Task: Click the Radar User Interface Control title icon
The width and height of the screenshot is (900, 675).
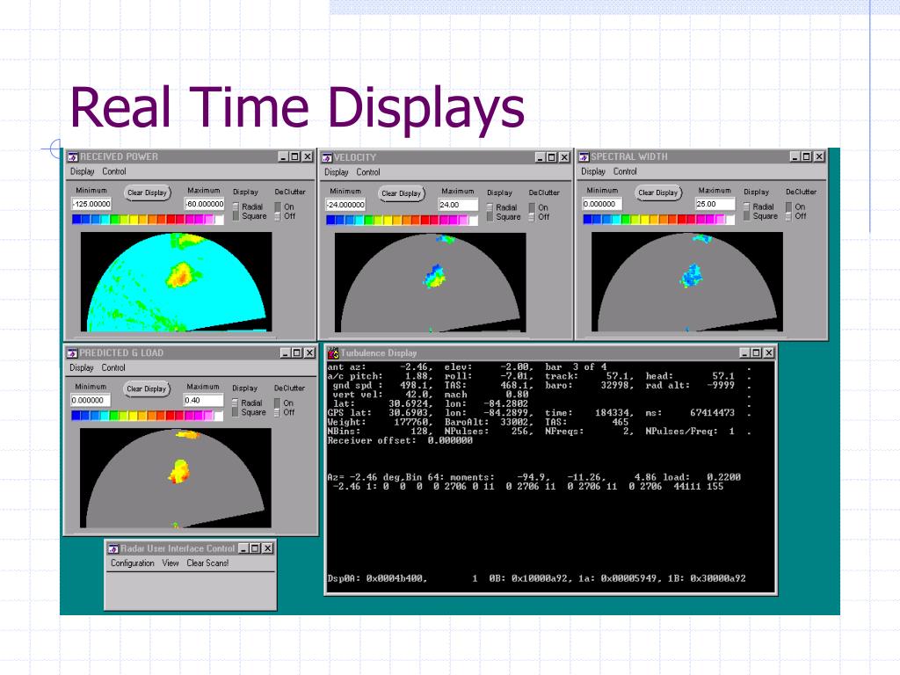Action: 113,548
